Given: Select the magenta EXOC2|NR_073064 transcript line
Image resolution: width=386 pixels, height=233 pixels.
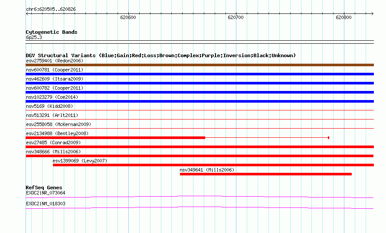Looking at the screenshot, I should [x=200, y=197].
